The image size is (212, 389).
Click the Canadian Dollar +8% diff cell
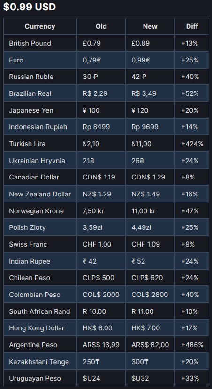(192, 177)
